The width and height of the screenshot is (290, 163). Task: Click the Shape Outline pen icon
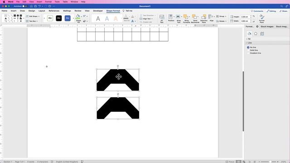point(85,16)
